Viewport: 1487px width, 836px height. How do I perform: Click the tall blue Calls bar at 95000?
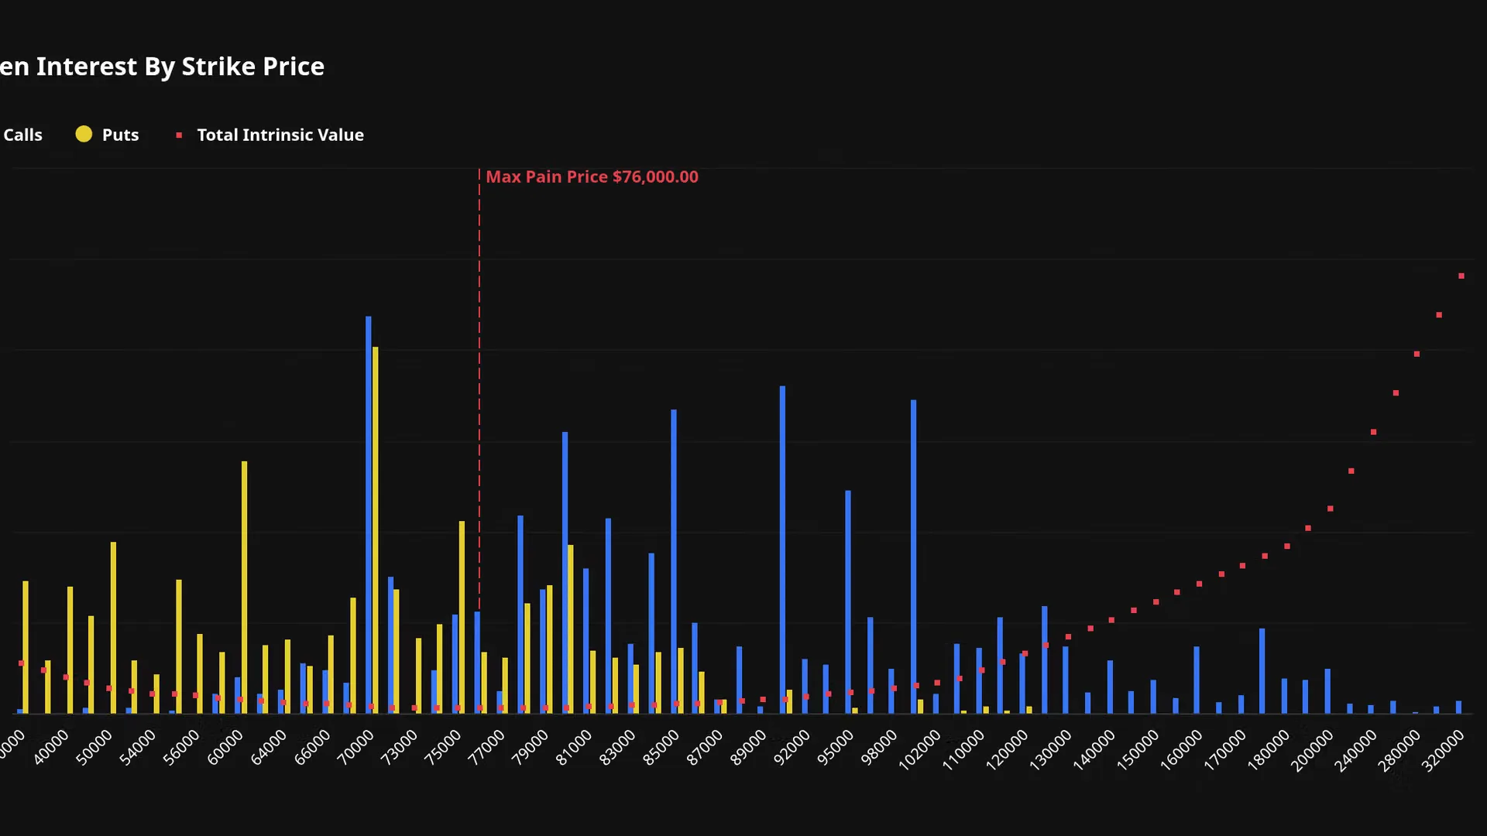[x=848, y=601]
